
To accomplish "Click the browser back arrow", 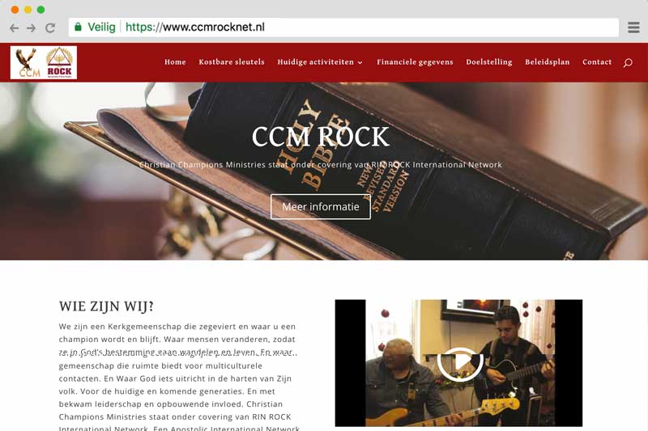I will click(14, 28).
